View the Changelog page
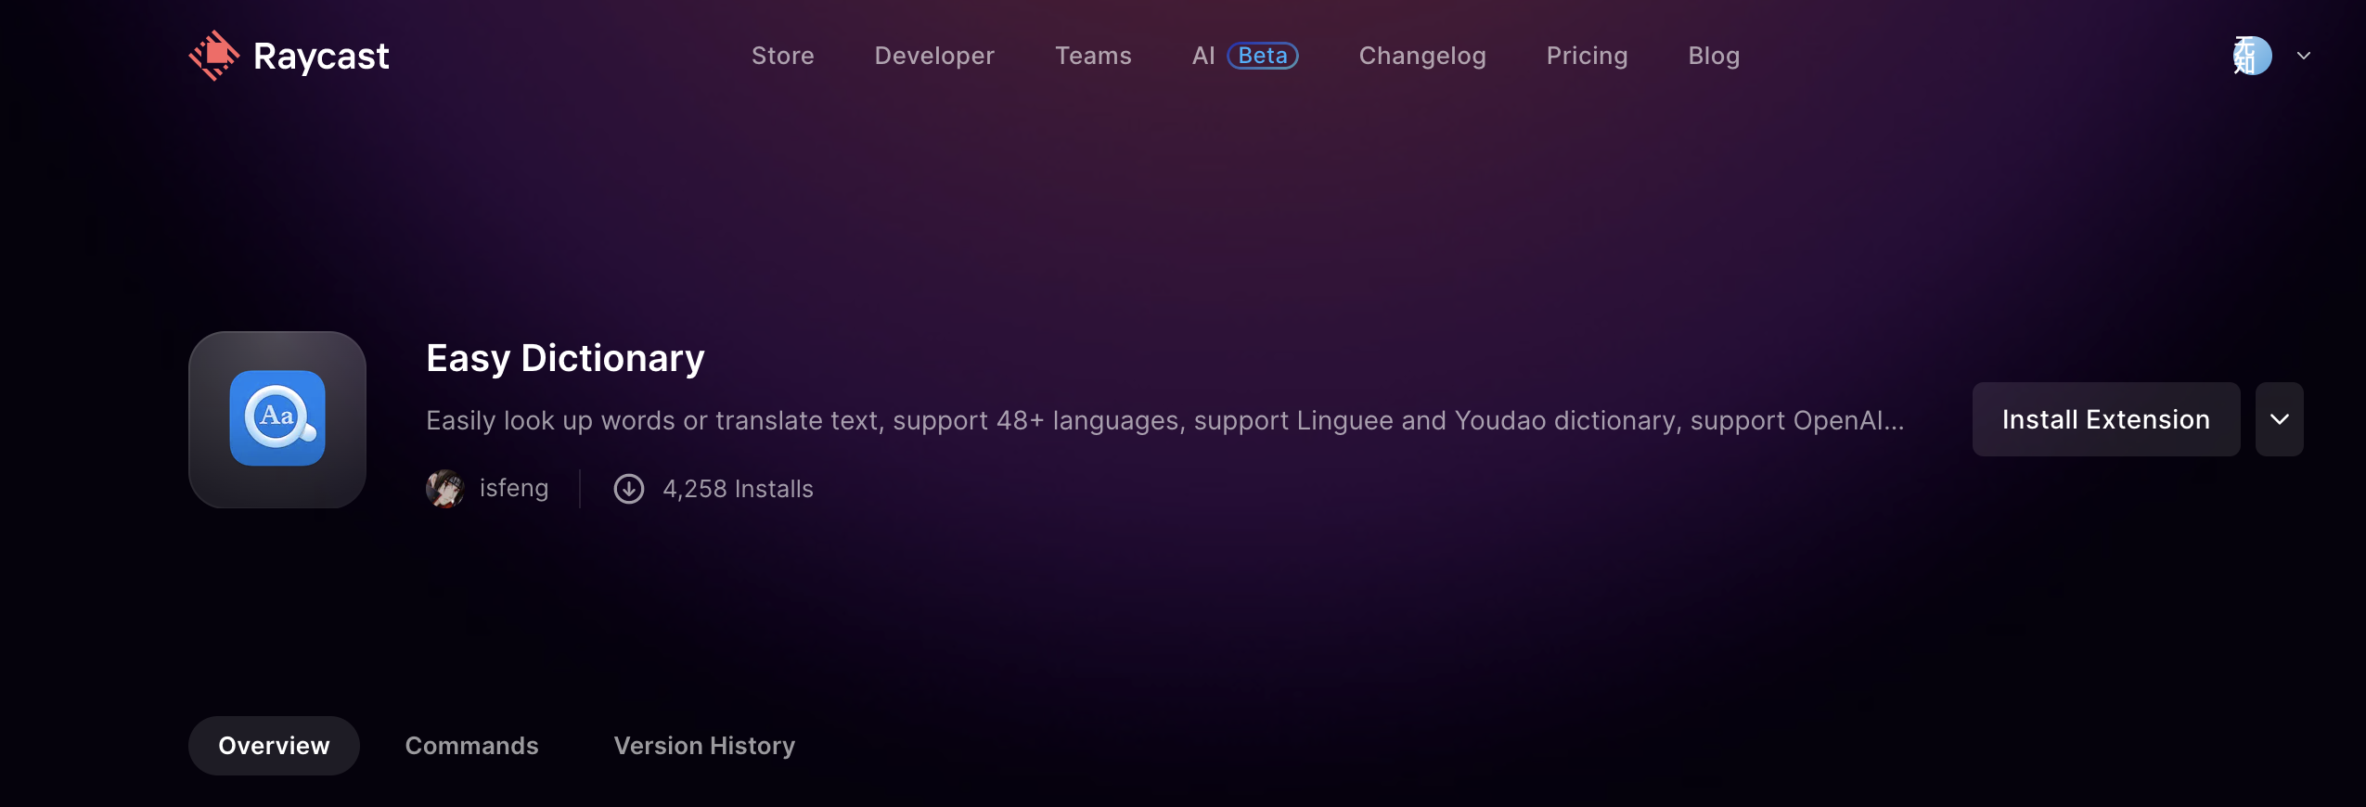The image size is (2366, 807). pos(1421,56)
